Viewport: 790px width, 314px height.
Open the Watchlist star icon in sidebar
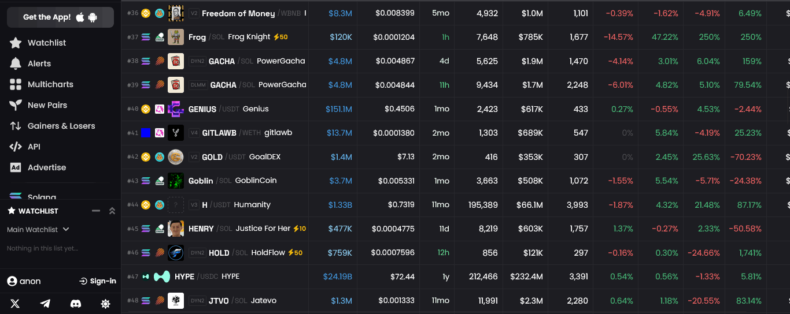click(16, 43)
